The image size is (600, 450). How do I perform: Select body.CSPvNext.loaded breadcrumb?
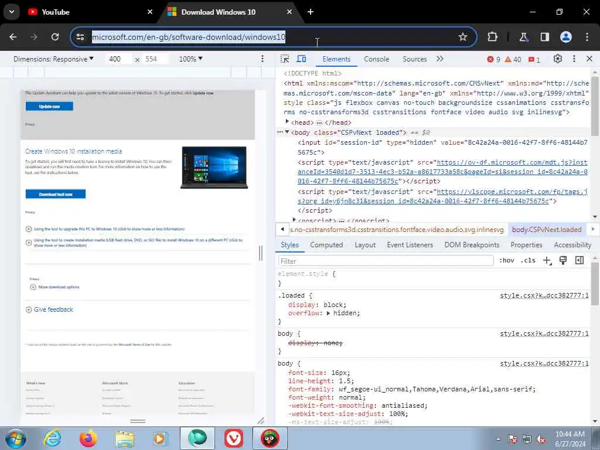click(x=547, y=230)
